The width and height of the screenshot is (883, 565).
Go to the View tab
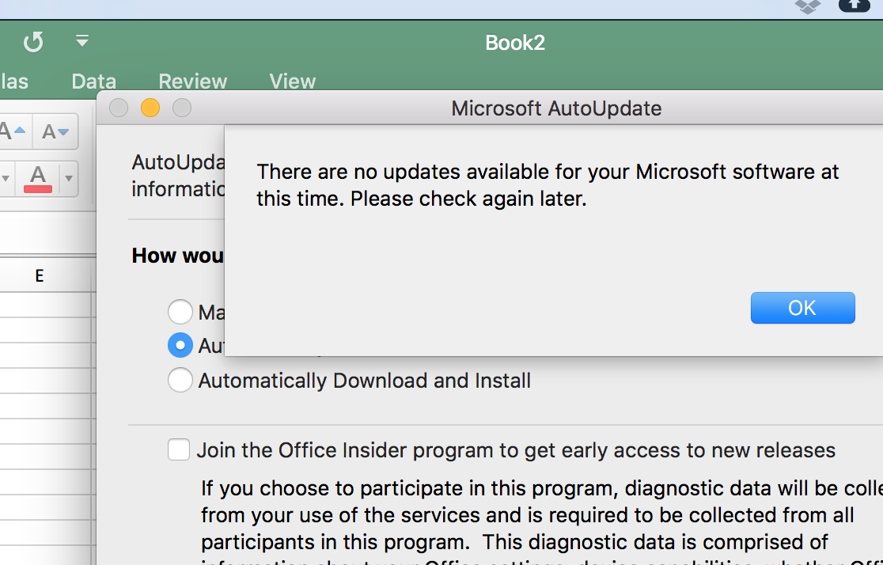pos(292,82)
